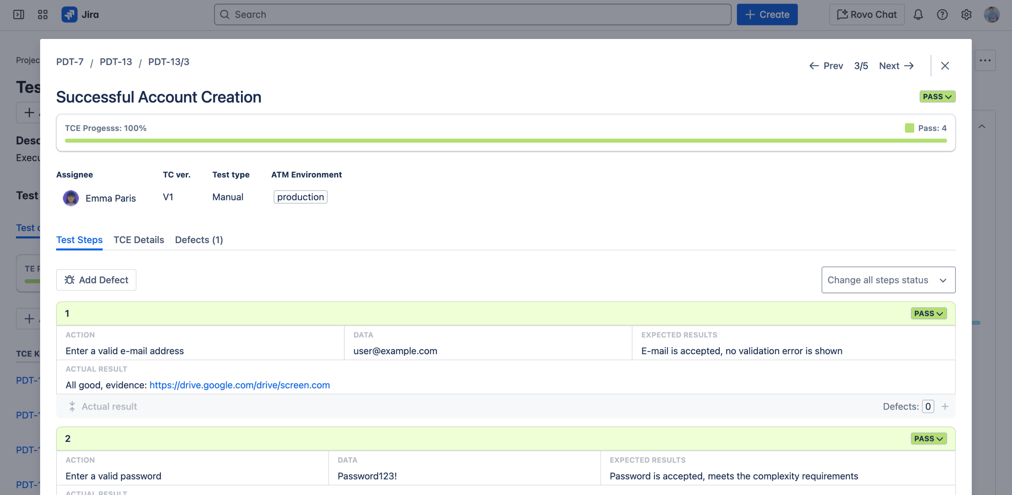The image size is (1012, 495).
Task: Click the plus icon beside Defects count
Action: click(x=945, y=406)
